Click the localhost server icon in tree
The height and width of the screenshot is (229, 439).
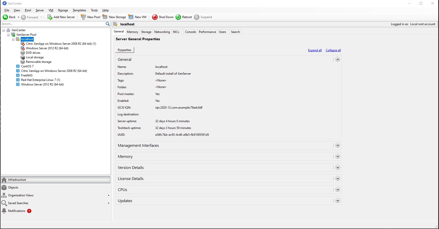pyautogui.click(x=18, y=39)
